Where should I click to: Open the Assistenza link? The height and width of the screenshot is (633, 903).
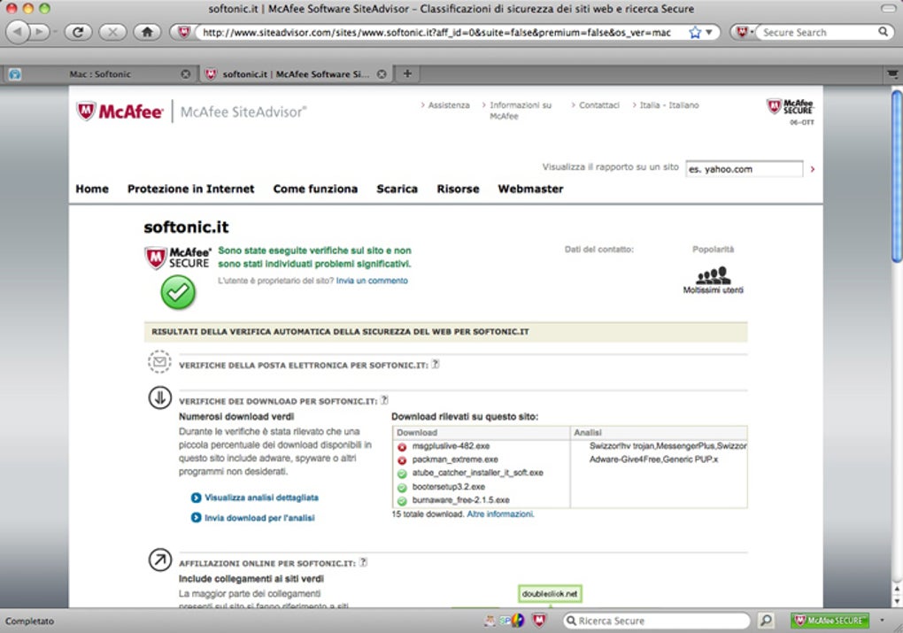click(x=449, y=105)
